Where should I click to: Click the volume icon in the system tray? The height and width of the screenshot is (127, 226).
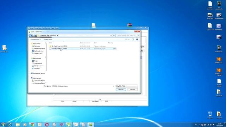210,125
